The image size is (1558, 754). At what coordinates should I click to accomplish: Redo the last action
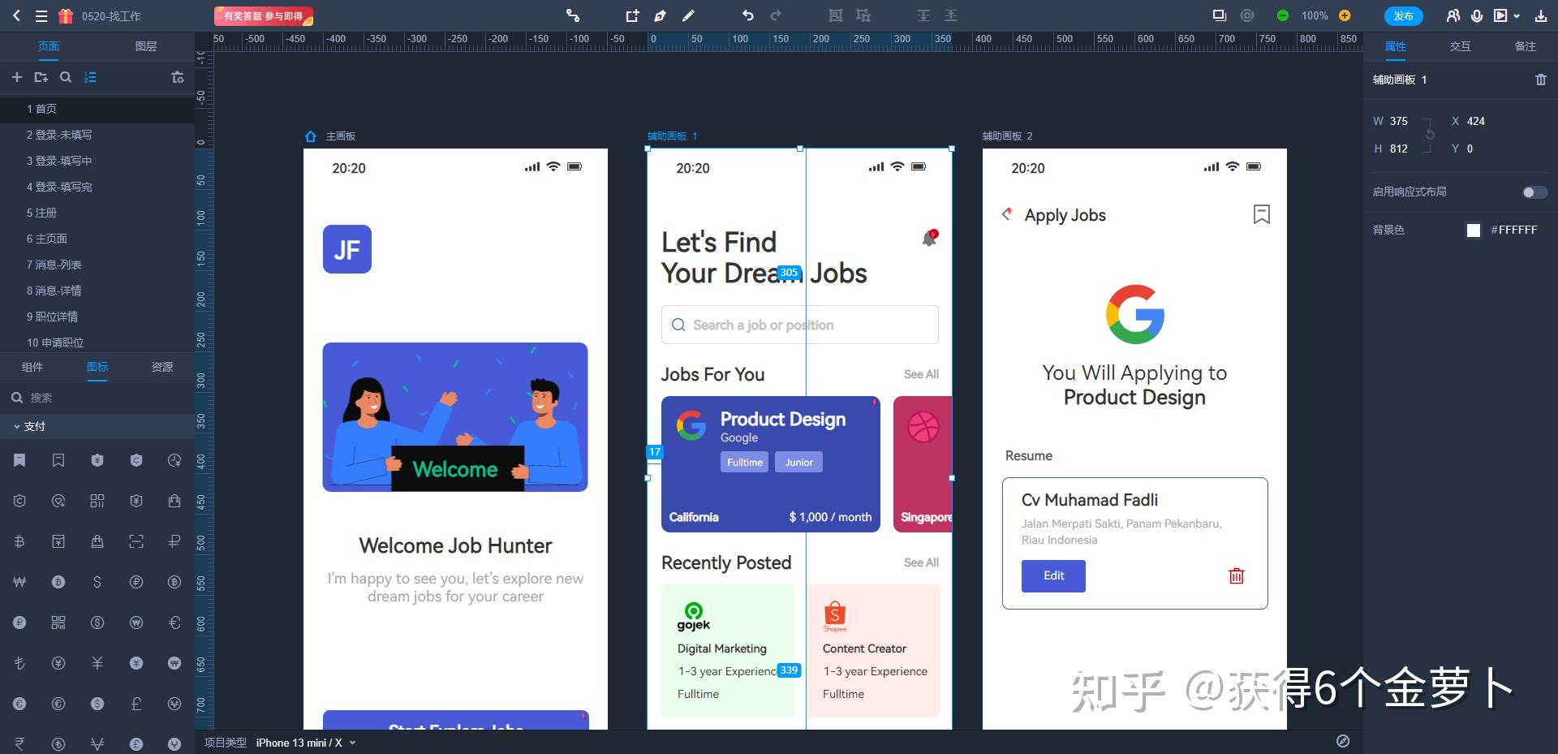pyautogui.click(x=776, y=15)
